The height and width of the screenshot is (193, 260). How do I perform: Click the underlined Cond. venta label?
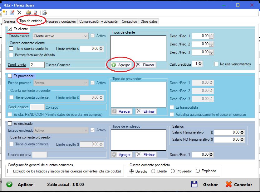pos(17,65)
